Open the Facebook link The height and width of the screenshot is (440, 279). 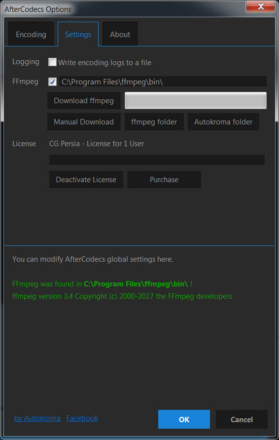coord(82,418)
